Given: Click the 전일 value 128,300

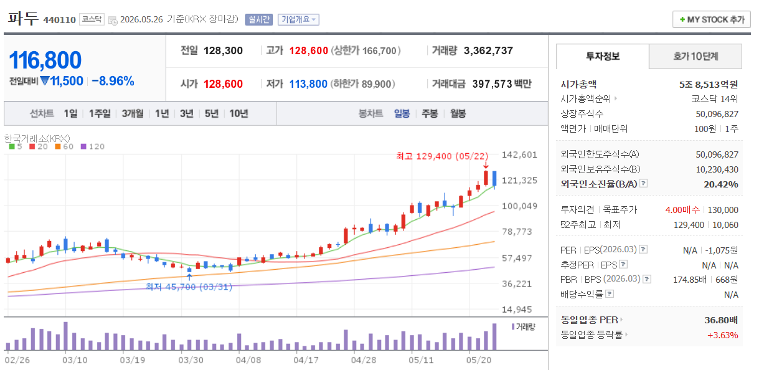Looking at the screenshot, I should tap(224, 50).
